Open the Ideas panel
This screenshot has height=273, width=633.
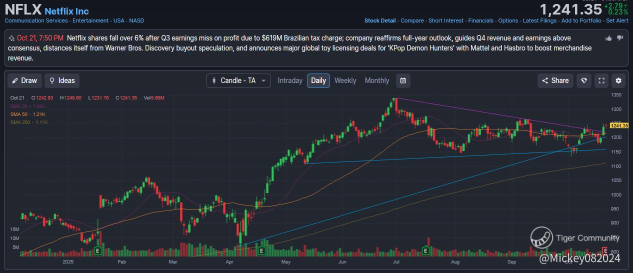[62, 80]
